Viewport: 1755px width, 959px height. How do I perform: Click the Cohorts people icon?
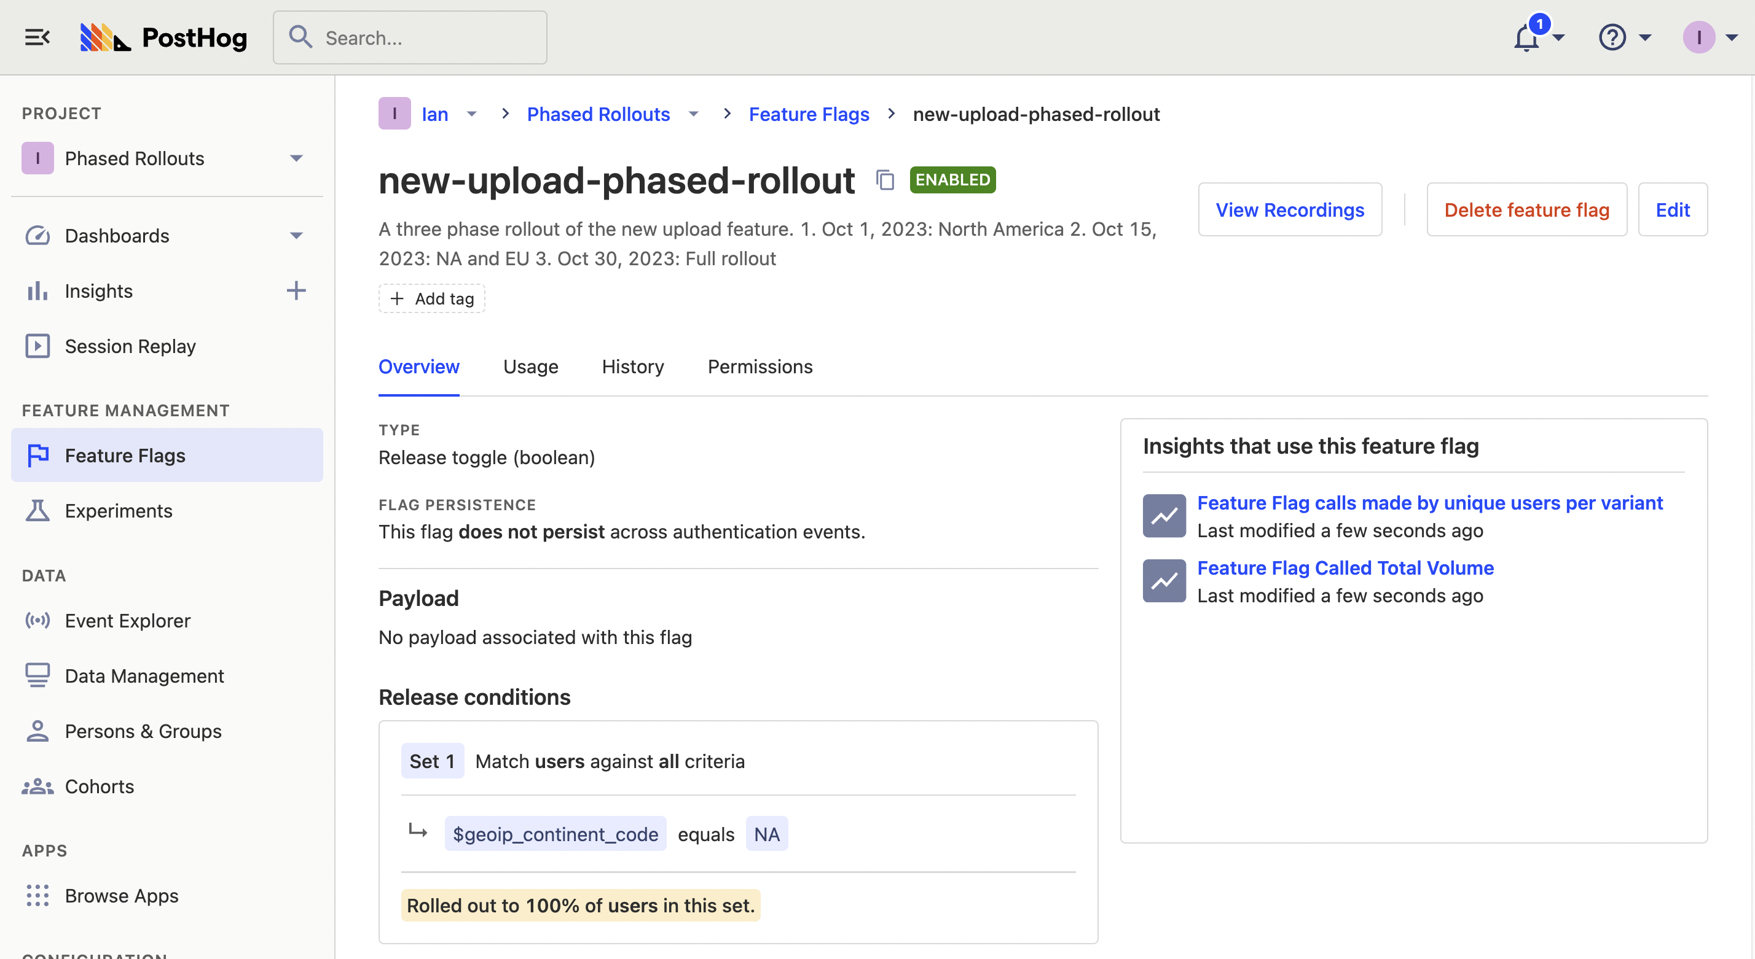(x=37, y=786)
